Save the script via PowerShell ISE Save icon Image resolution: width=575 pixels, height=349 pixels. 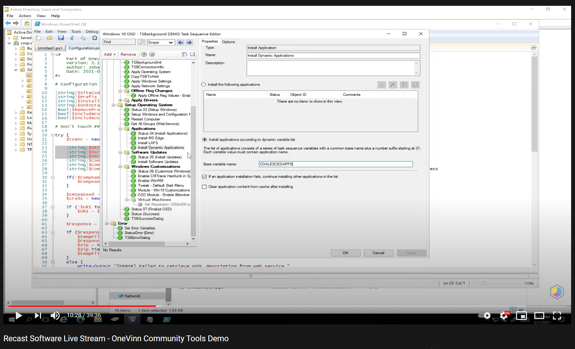[x=61, y=38]
